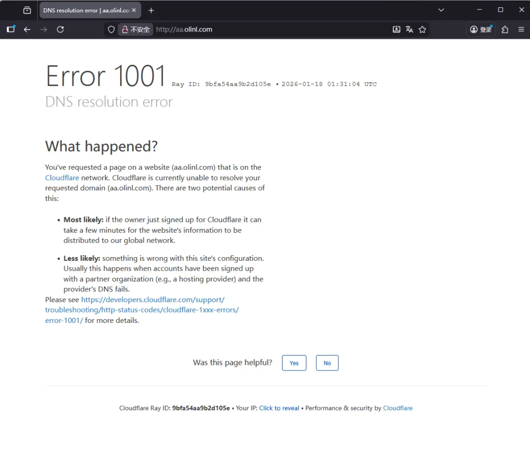Click the tracking protection shield icon
This screenshot has height=459, width=530.
(111, 29)
